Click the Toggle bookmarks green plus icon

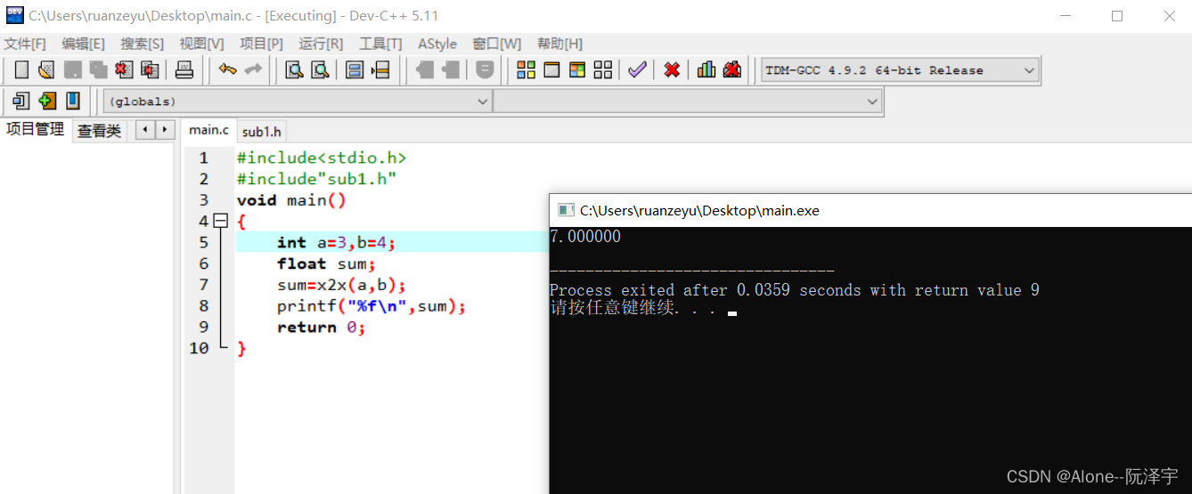click(47, 101)
